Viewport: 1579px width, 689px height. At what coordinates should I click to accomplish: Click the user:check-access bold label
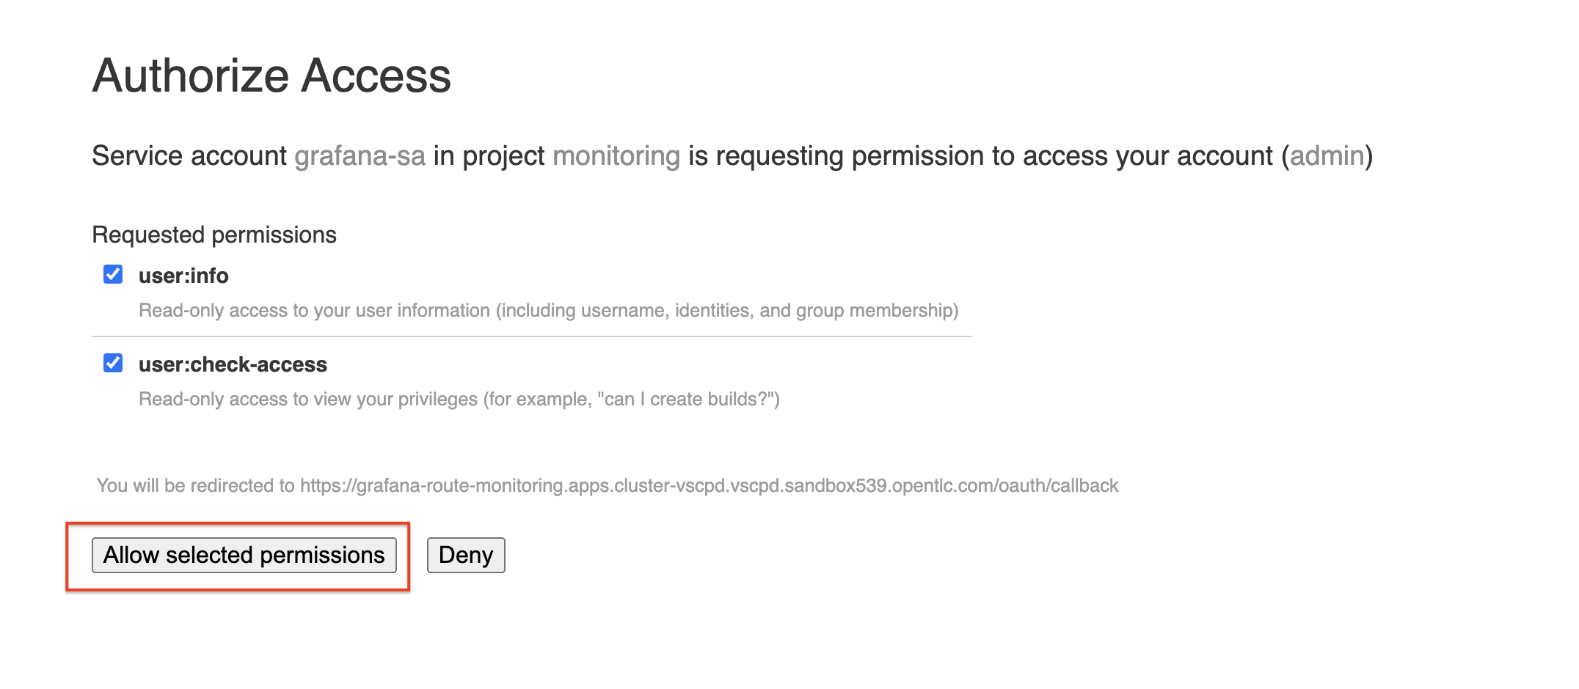233,364
